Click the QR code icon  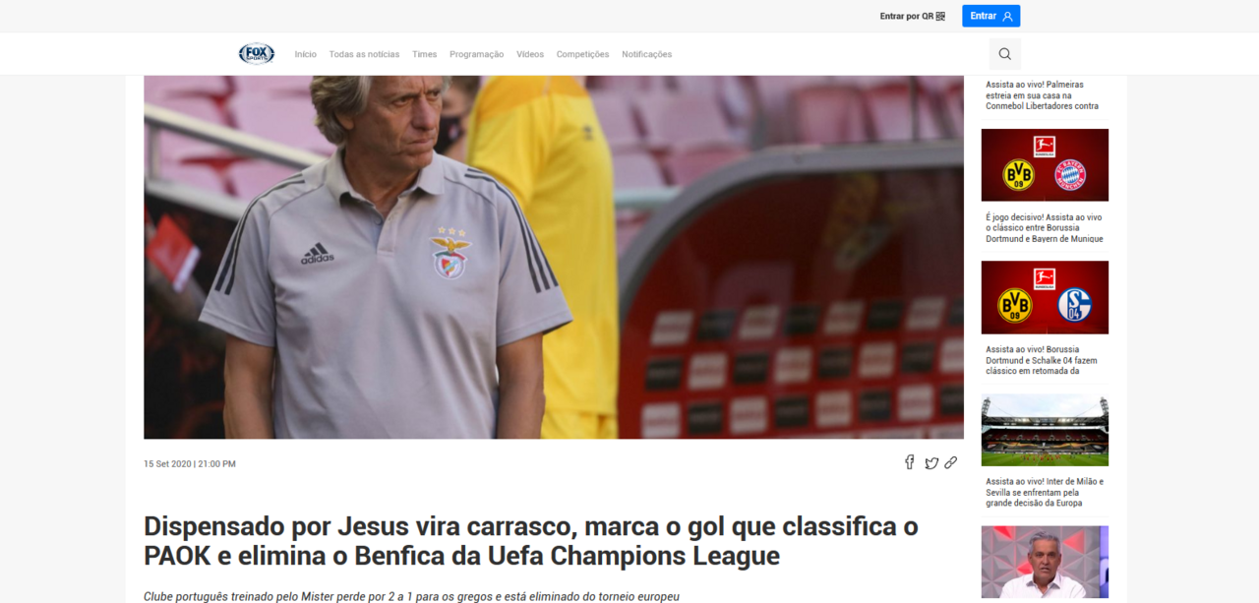tap(940, 16)
